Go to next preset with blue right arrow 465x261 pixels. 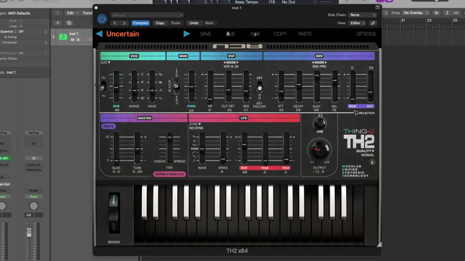click(187, 34)
